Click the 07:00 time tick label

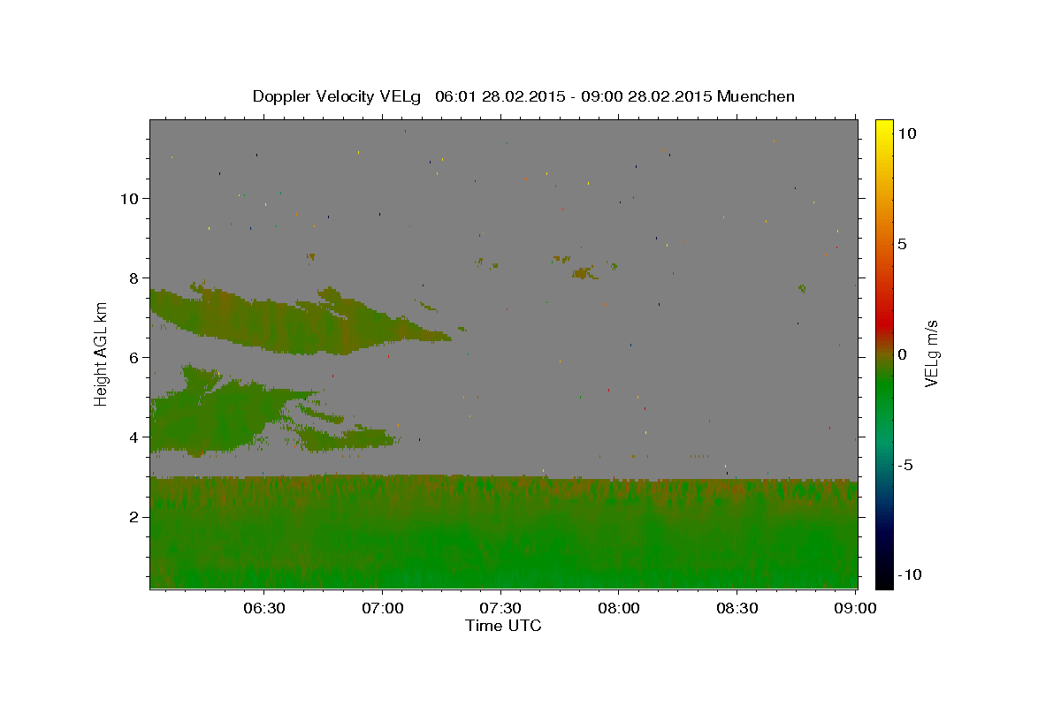382,609
